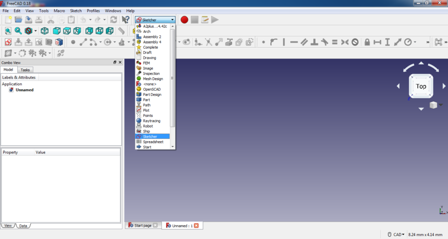Image resolution: width=448 pixels, height=239 pixels.
Task: Click the Create Point sketch tool
Action: click(x=73, y=42)
